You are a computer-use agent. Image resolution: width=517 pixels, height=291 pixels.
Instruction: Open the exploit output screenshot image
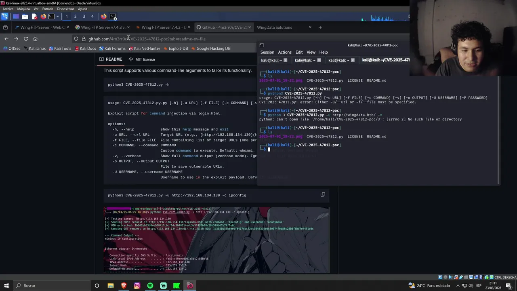[216, 240]
